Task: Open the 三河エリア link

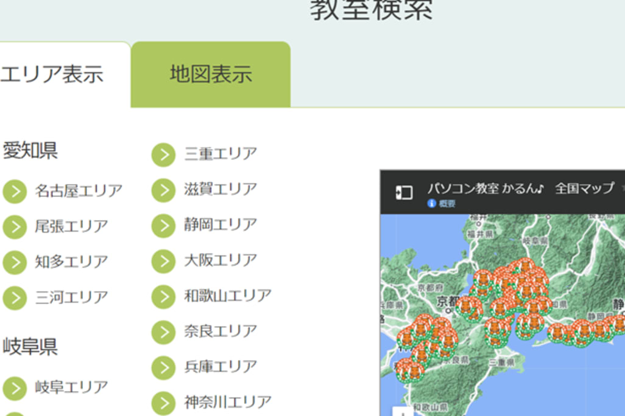Action: coord(71,297)
